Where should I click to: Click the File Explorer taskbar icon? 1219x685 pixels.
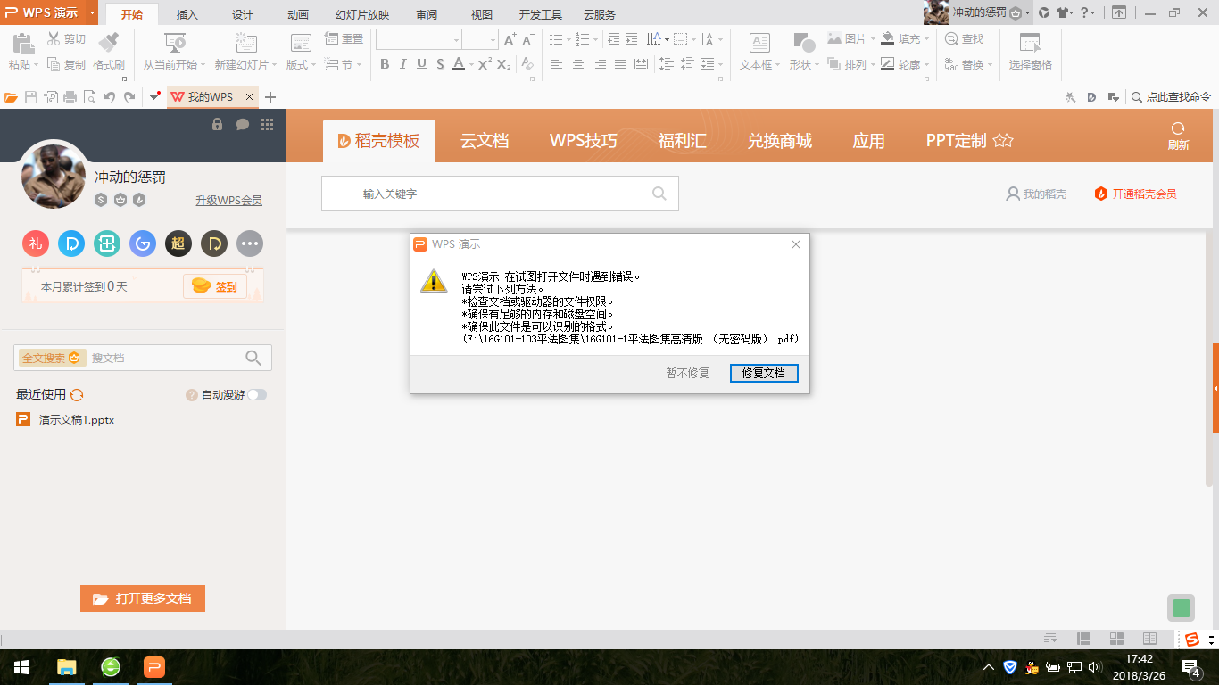66,666
